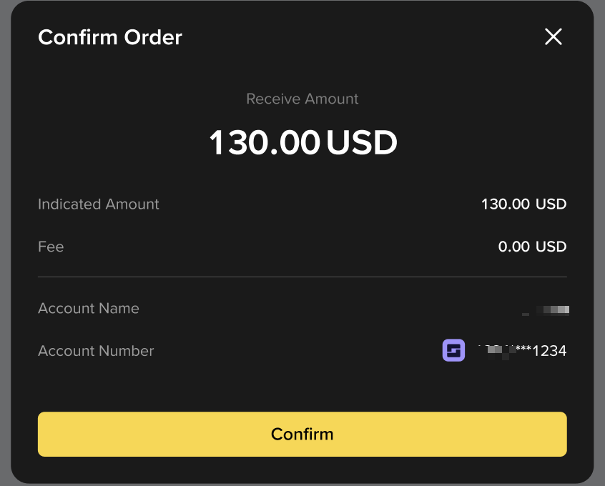Click the Fee label
The width and height of the screenshot is (605, 486).
(51, 247)
